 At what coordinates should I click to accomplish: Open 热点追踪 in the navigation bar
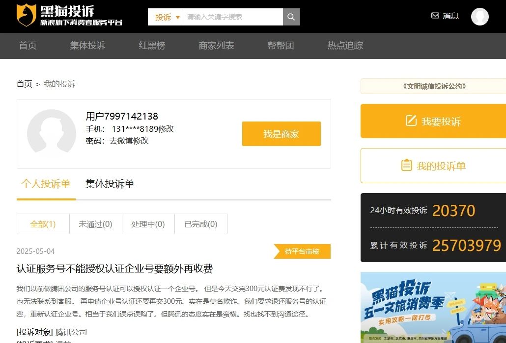(x=345, y=46)
